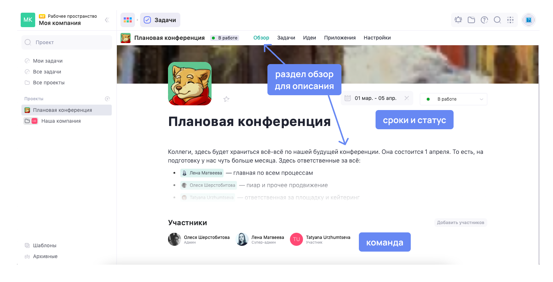553x282 pixels.
Task: Click Добавить участников button
Action: [460, 223]
